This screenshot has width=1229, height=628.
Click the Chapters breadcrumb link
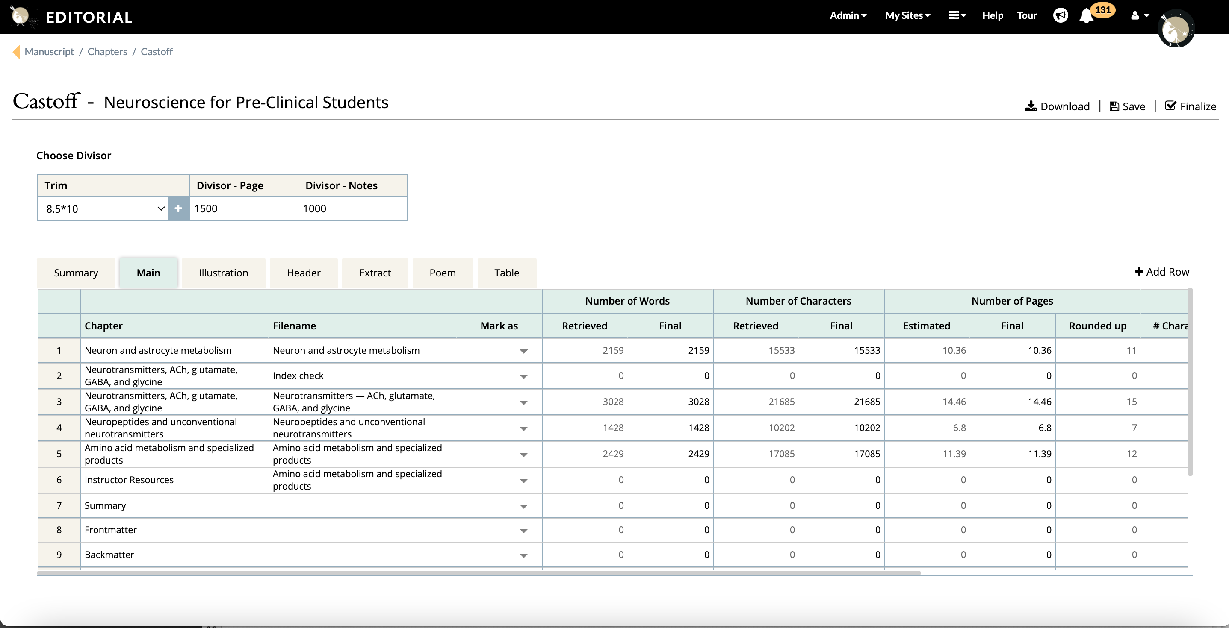pos(107,51)
